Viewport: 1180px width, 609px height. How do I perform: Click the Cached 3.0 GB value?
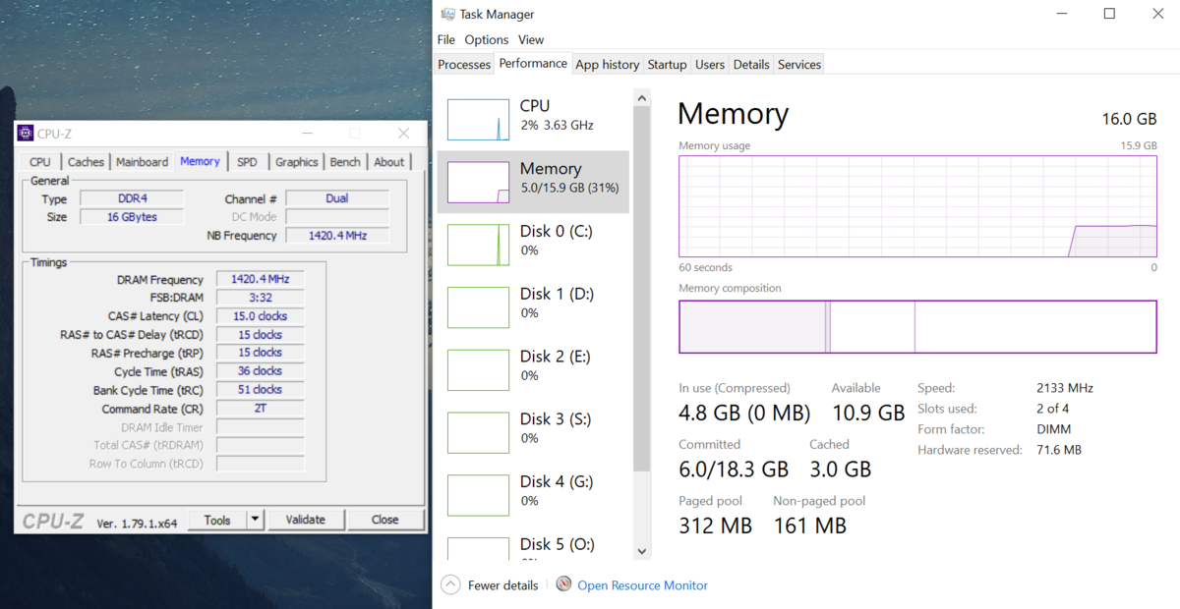click(x=840, y=470)
